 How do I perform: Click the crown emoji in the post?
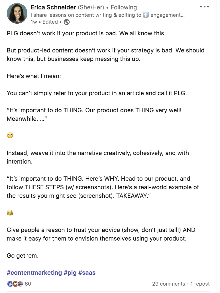pos(10,213)
